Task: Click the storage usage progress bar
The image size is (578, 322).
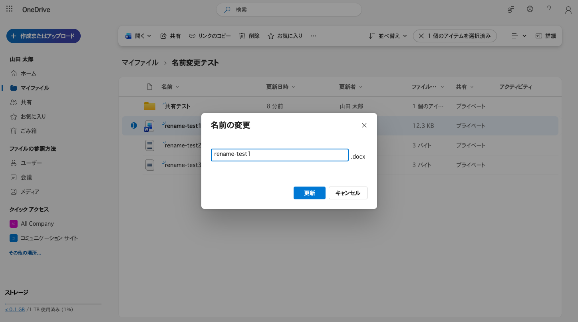Action: (x=53, y=304)
